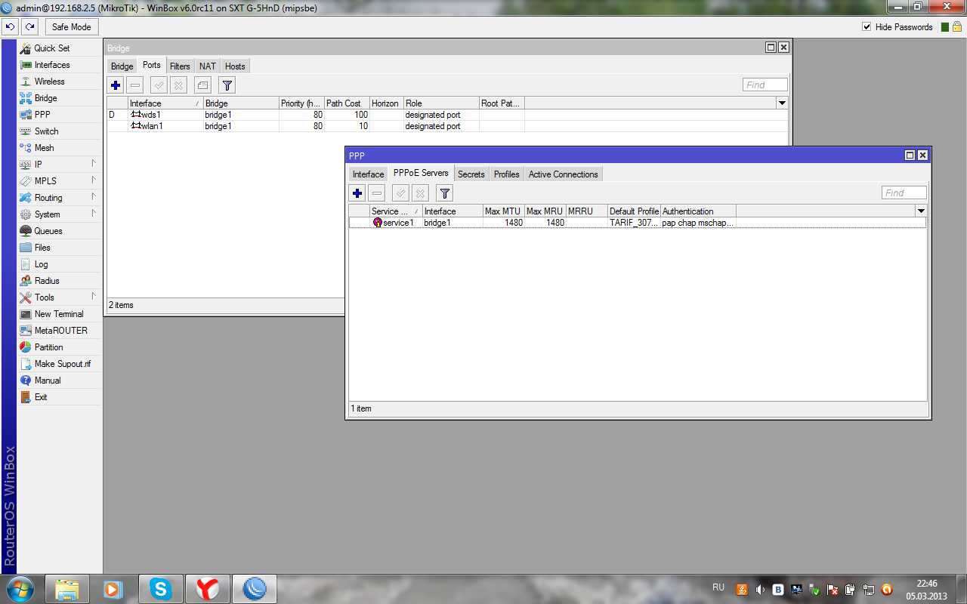Sort Bridge ports by Role column
967x604 pixels.
[x=441, y=103]
